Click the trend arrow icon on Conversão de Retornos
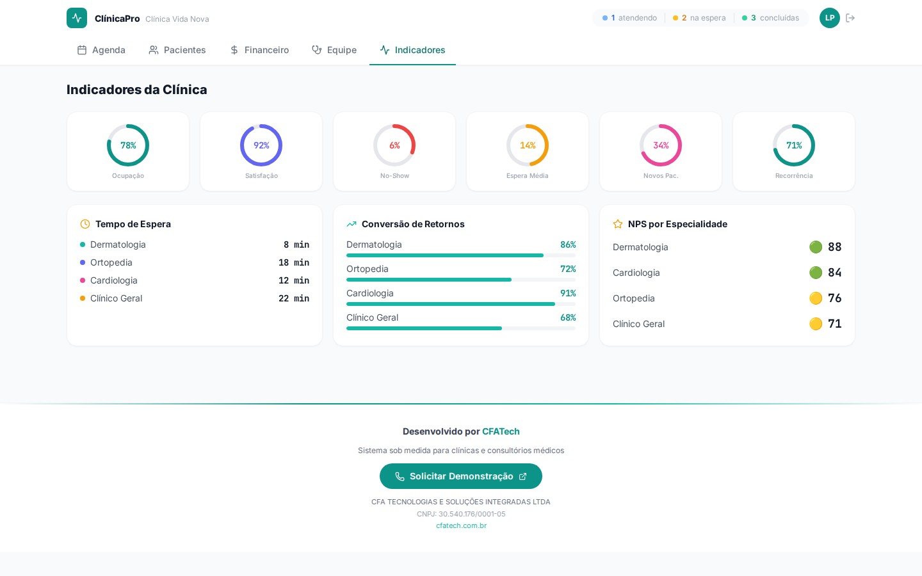Screen dimensions: 922x576 (x=352, y=224)
